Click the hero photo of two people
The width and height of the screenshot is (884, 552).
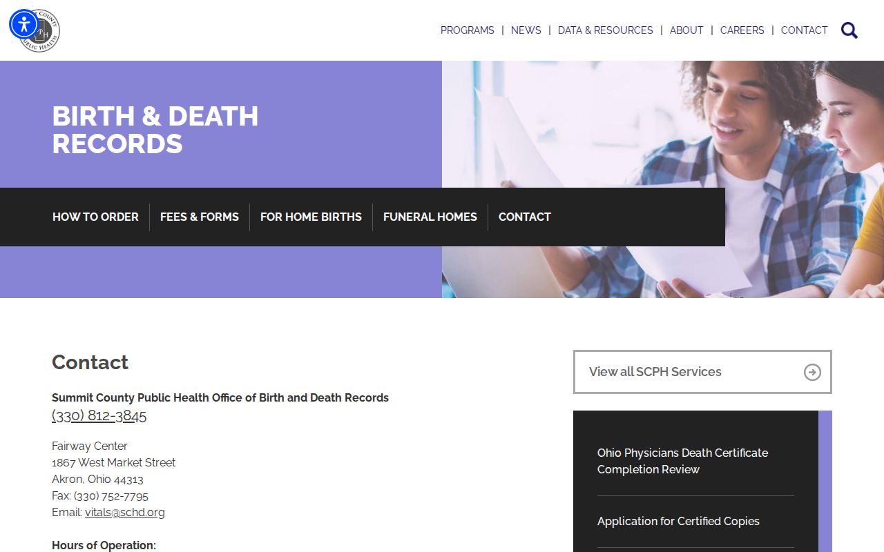coord(663,124)
